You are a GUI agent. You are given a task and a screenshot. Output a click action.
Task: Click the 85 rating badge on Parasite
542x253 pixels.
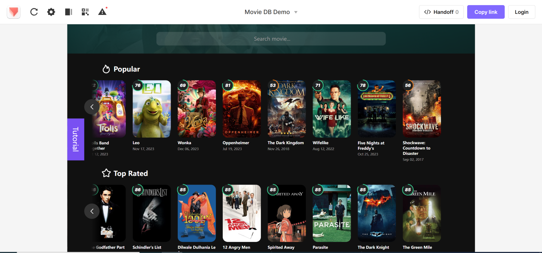tap(318, 190)
